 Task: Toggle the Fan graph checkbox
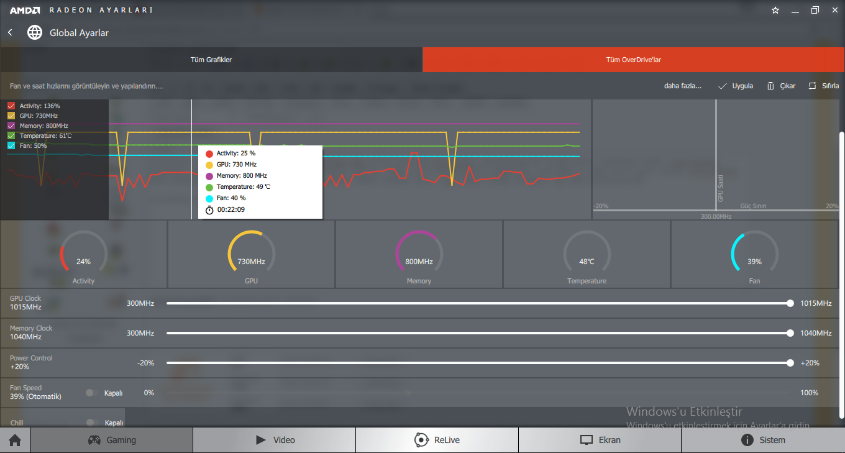click(x=11, y=145)
